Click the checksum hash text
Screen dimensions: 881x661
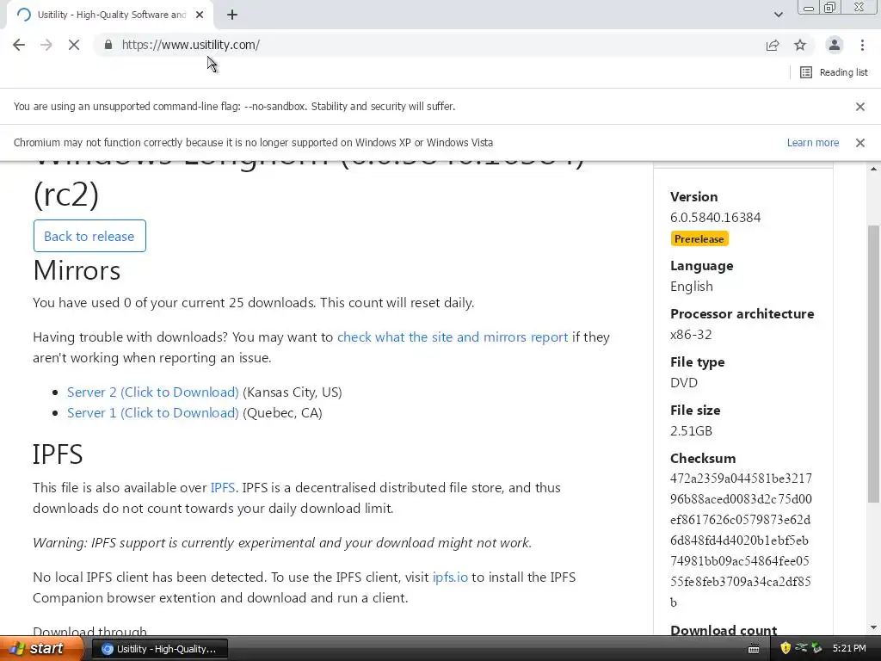[x=741, y=541]
